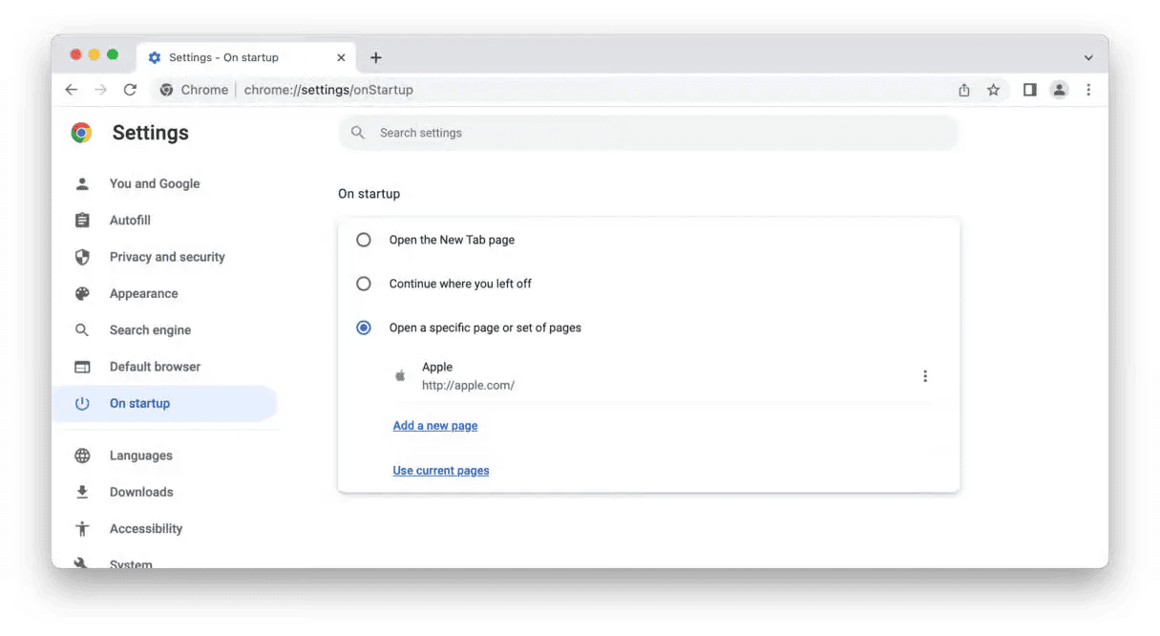Image resolution: width=1160 pixels, height=636 pixels.
Task: Select the Settings - On startup tab
Action: pos(245,57)
